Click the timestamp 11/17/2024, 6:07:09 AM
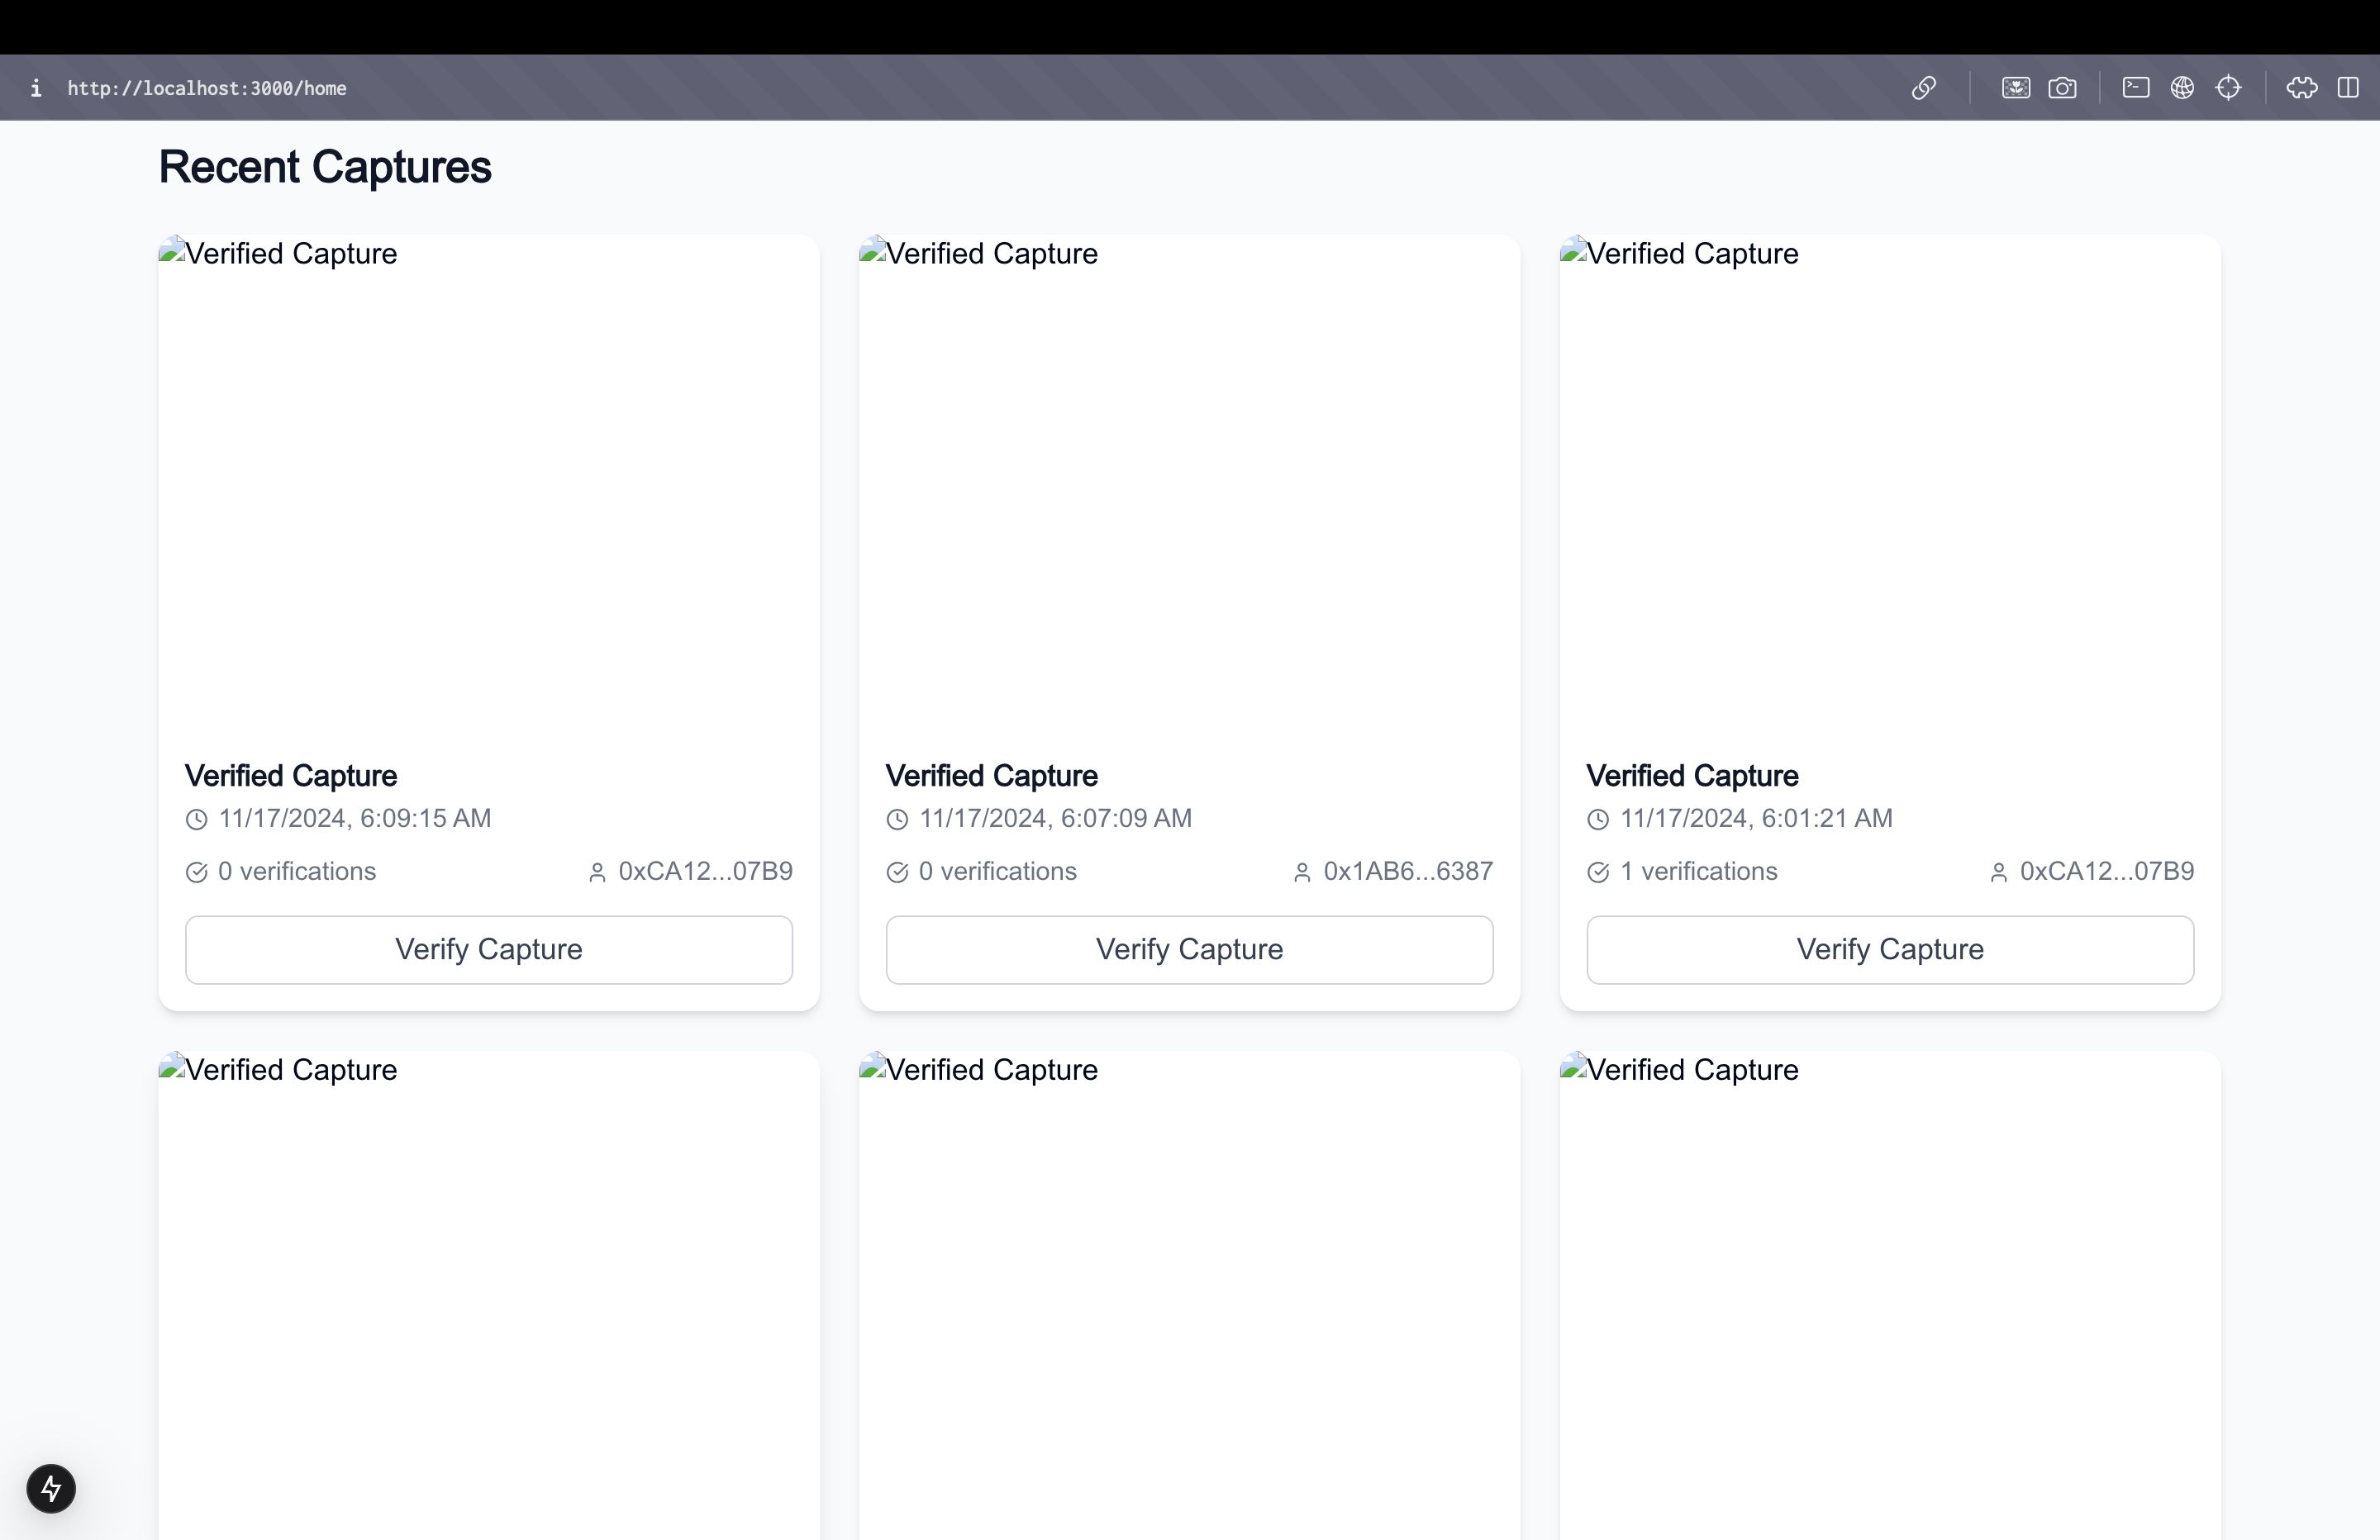Viewport: 2380px width, 1540px height. pos(1056,818)
